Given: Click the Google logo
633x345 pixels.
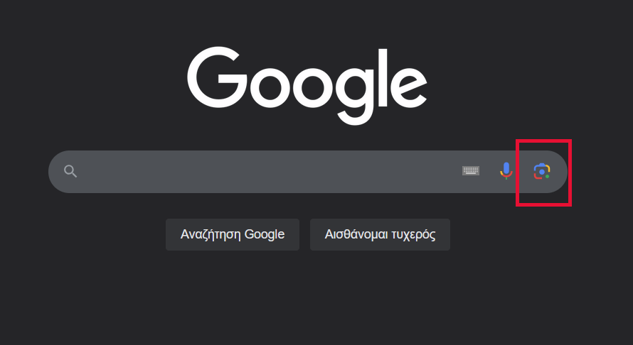Looking at the screenshot, I should 307,85.
